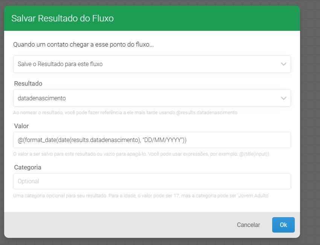Open the Resultado 'datadenascimento' dropdown

(147, 98)
